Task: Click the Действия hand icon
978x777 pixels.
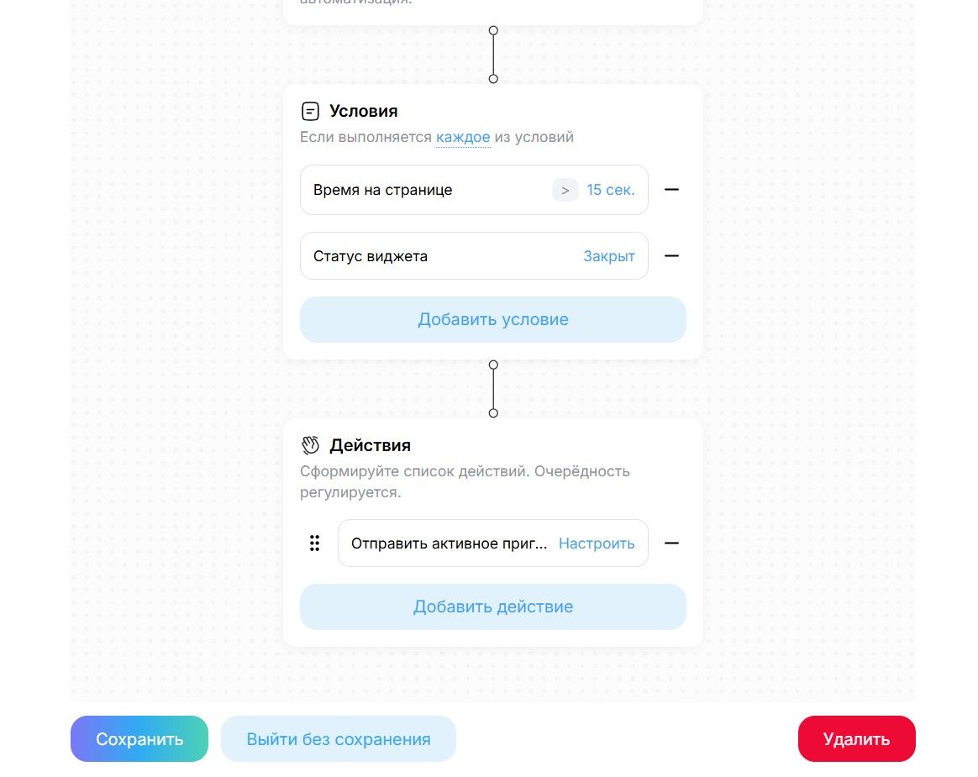Action: click(311, 445)
